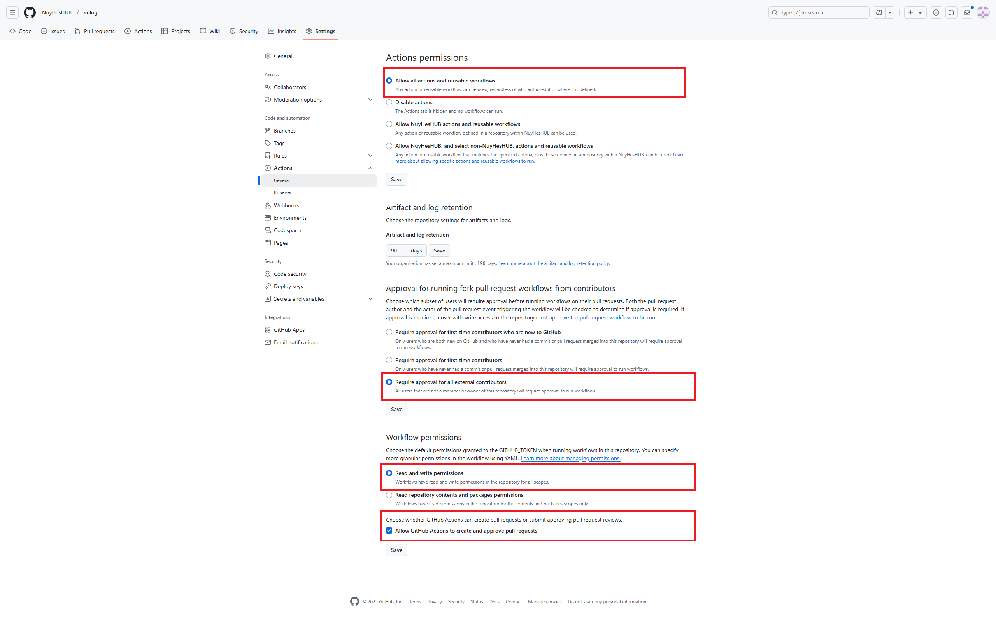Select Read repository contents and packages permissions

(389, 495)
